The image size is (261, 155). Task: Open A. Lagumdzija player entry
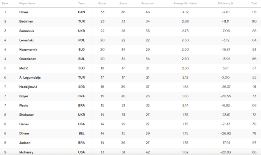[x=30, y=77]
